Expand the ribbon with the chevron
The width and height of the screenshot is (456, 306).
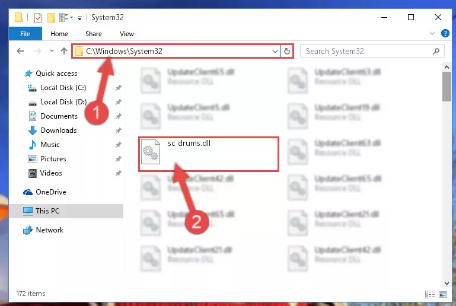coord(432,33)
